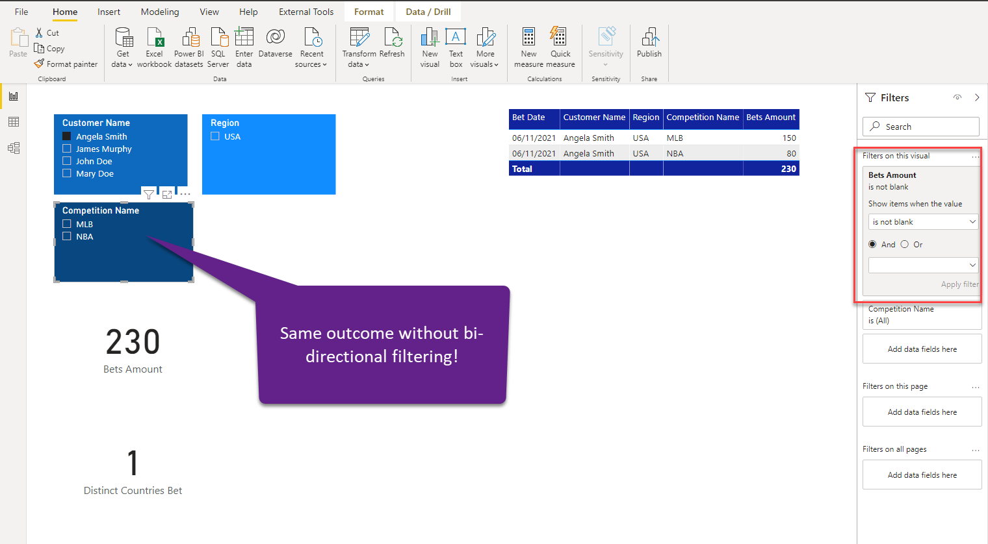Click the Apply filter button

[960, 284]
